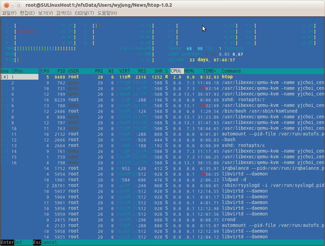Sort by the USER column header

click(x=73, y=71)
